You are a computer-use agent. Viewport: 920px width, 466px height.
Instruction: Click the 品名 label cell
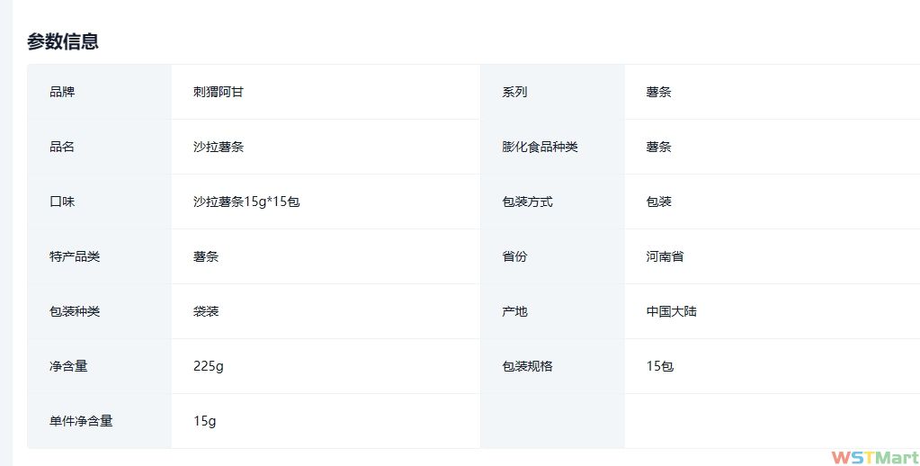tap(62, 147)
